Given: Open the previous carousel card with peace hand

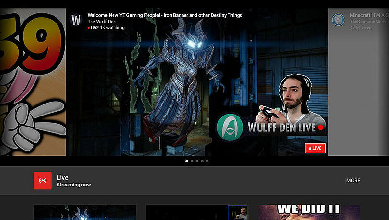Looking at the screenshot, I should [x=33, y=82].
